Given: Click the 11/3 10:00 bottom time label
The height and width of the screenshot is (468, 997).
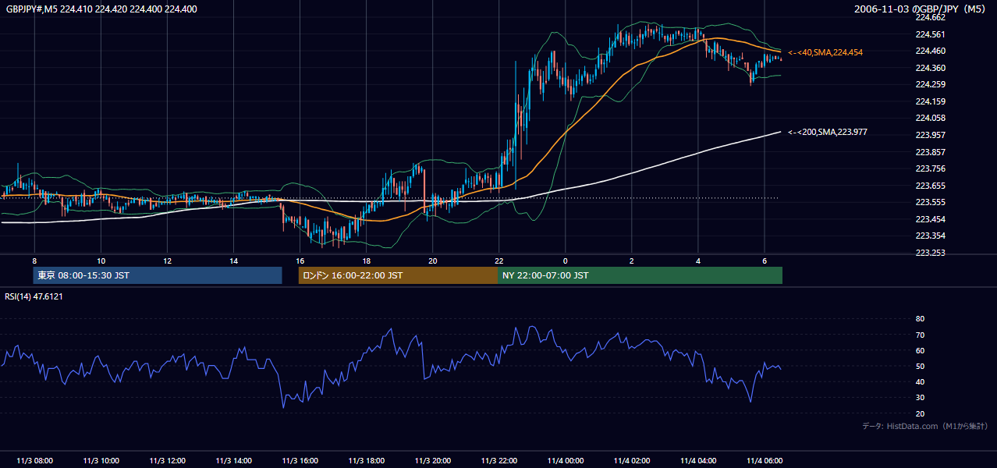Looking at the screenshot, I should (x=100, y=460).
